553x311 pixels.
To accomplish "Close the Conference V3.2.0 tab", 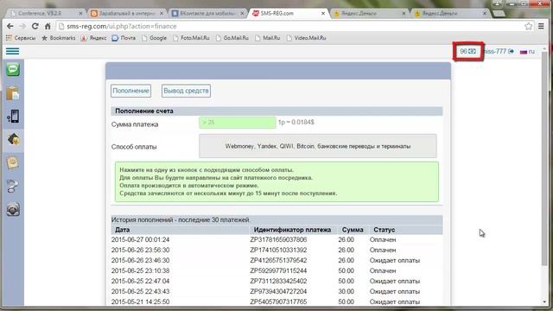I will [80, 14].
